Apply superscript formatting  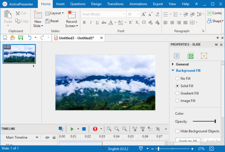coord(131,22)
